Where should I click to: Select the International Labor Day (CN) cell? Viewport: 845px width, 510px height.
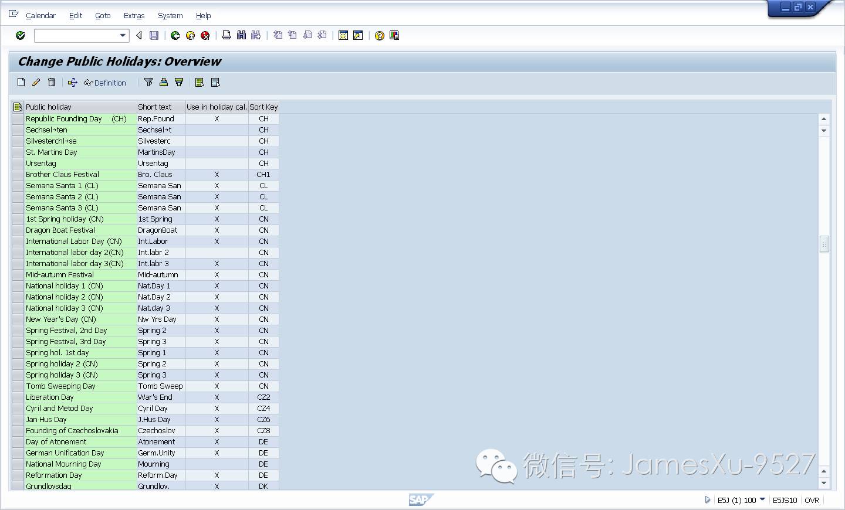[80, 242]
